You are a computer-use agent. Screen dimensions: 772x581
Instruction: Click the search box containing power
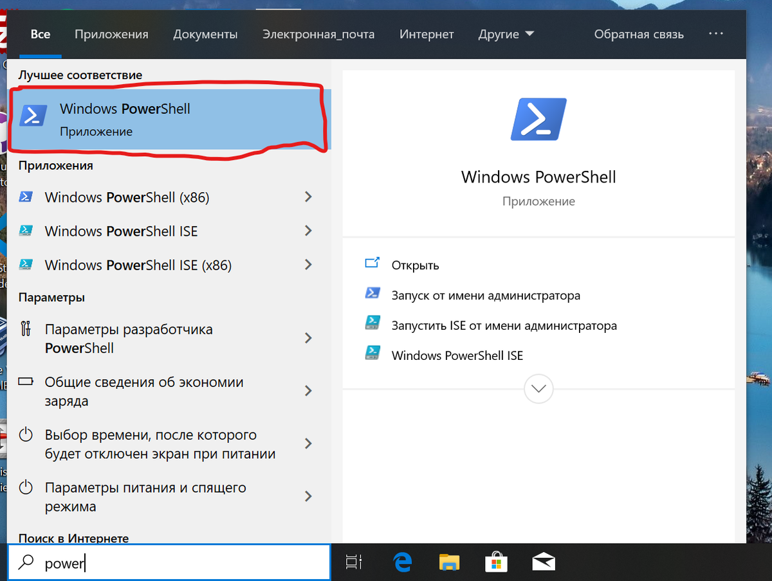click(170, 563)
